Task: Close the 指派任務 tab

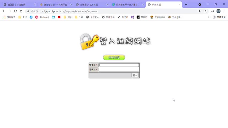Action: [71, 5]
